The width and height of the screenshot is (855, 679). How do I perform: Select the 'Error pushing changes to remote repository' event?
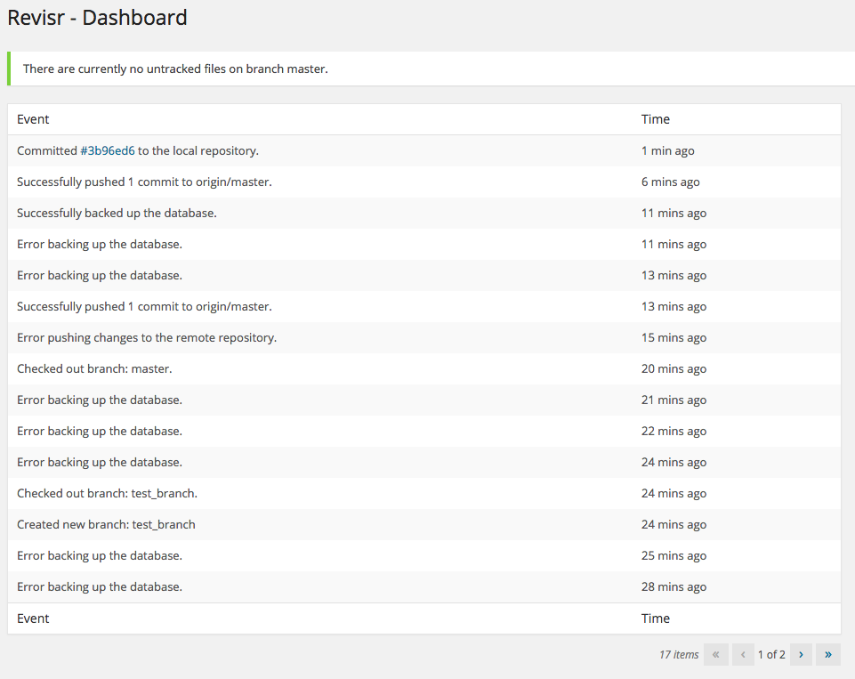147,338
